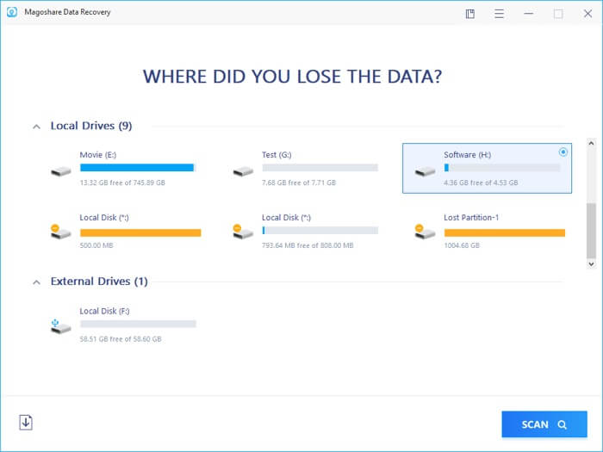
Task: Click the Test (G:) drive label
Action: point(277,155)
